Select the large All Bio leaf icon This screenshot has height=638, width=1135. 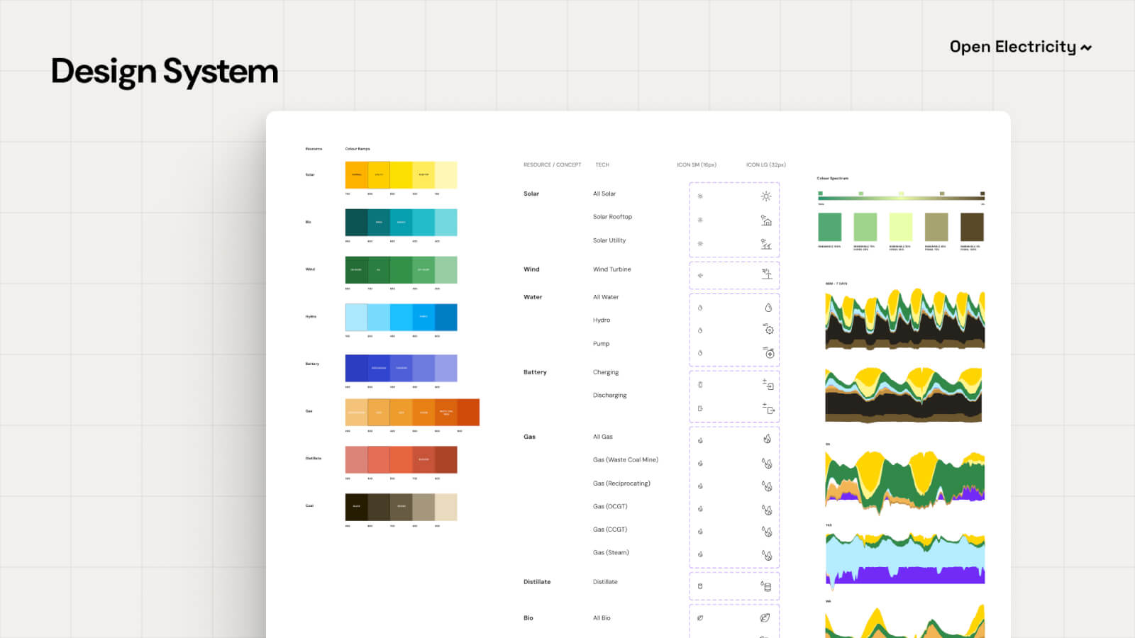[765, 618]
